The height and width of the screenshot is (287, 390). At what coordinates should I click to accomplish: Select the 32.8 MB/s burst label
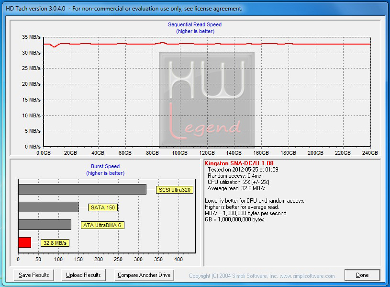tap(55, 243)
